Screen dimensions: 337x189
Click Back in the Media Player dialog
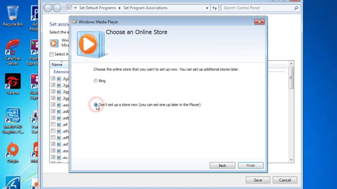tap(222, 165)
